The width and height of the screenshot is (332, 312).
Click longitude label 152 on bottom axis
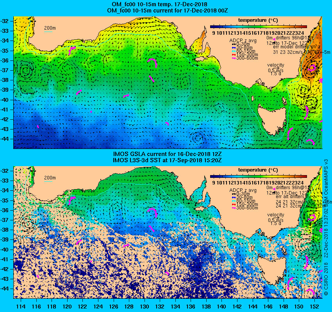(x=314, y=307)
